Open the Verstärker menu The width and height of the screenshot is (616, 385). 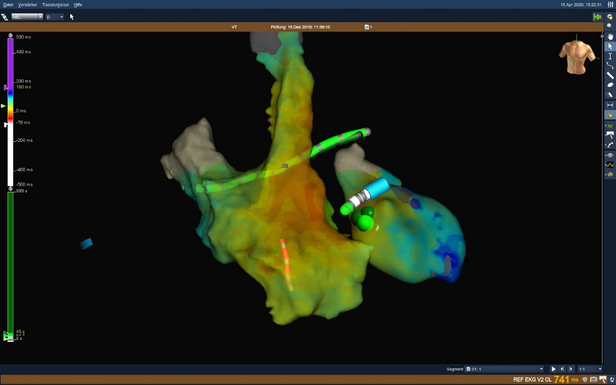(x=27, y=4)
